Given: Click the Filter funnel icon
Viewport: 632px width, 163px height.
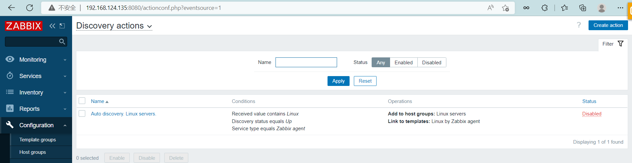Looking at the screenshot, I should pos(620,44).
